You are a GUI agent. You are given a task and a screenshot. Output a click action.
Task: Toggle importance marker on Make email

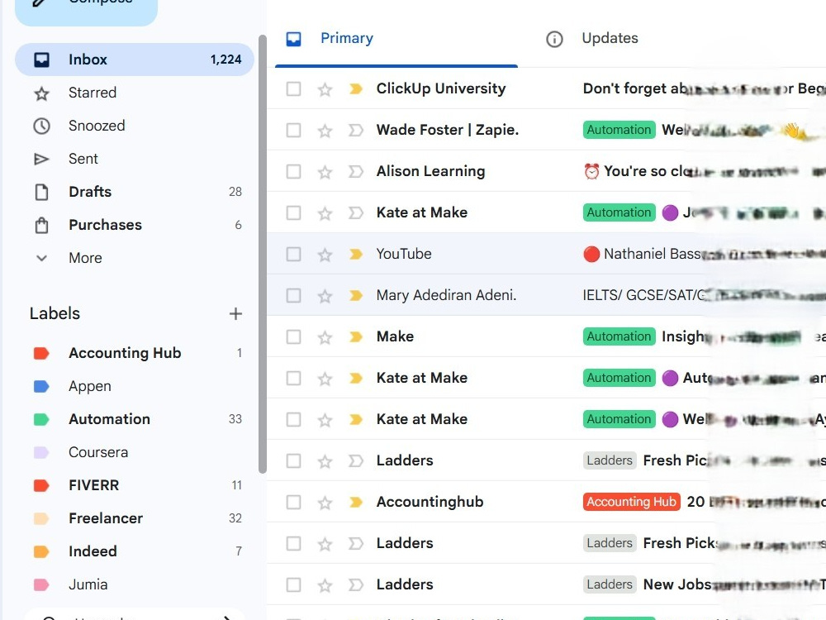tap(356, 337)
